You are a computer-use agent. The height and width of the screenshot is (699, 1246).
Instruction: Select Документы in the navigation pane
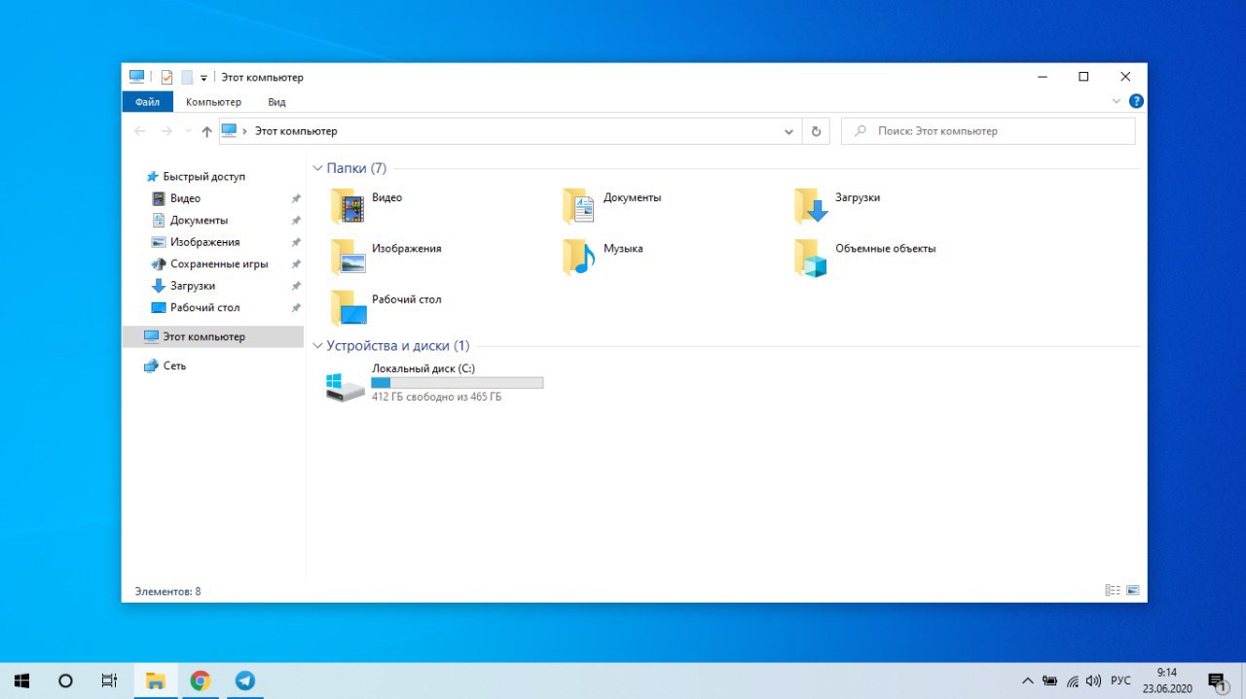(199, 220)
